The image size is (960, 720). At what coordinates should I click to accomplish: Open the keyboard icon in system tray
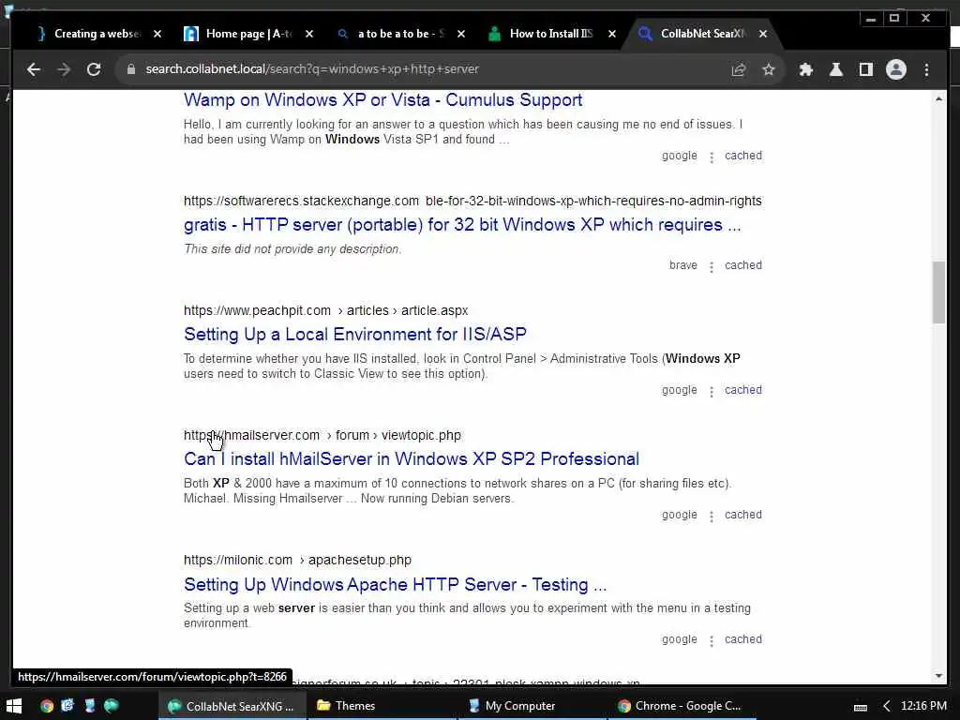[x=861, y=707]
